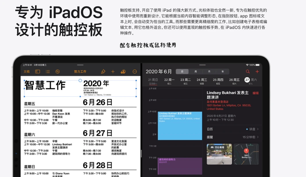Click the red address 1801 Barber Ln link

click(229, 107)
